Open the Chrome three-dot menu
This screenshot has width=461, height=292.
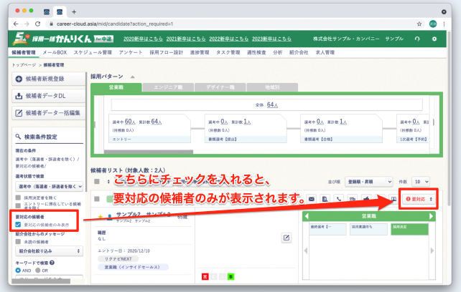[x=444, y=24]
